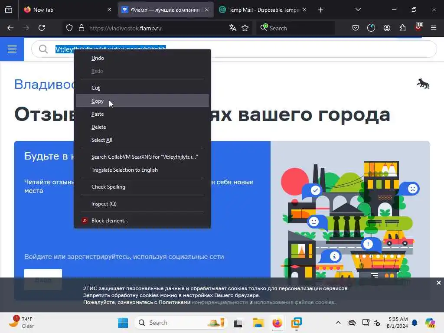Click the circular clock toolbar icon

click(371, 28)
